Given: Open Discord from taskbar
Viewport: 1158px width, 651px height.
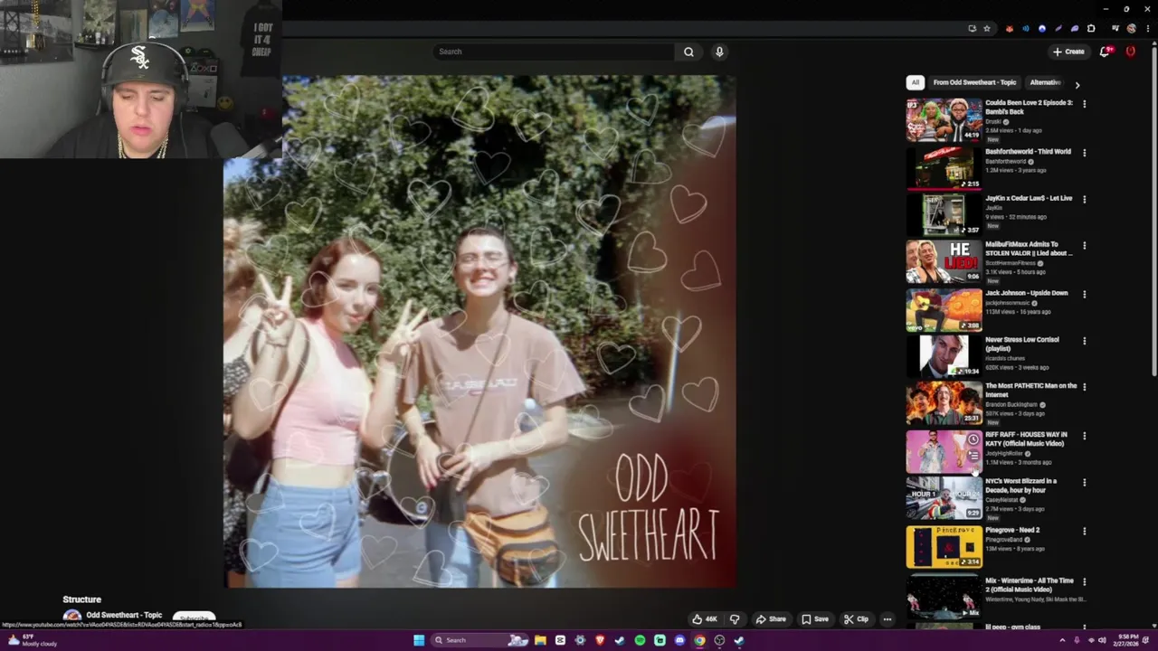Looking at the screenshot, I should (679, 640).
